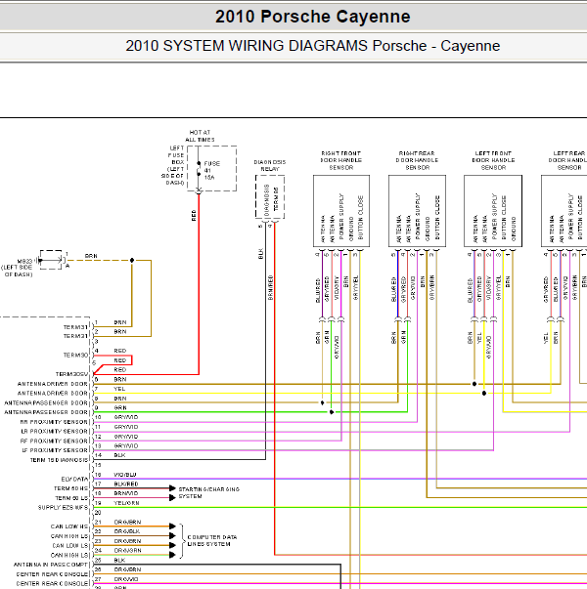Image resolution: width=587 pixels, height=589 pixels.
Task: Click the Hot At All Times label
Action: click(200, 136)
